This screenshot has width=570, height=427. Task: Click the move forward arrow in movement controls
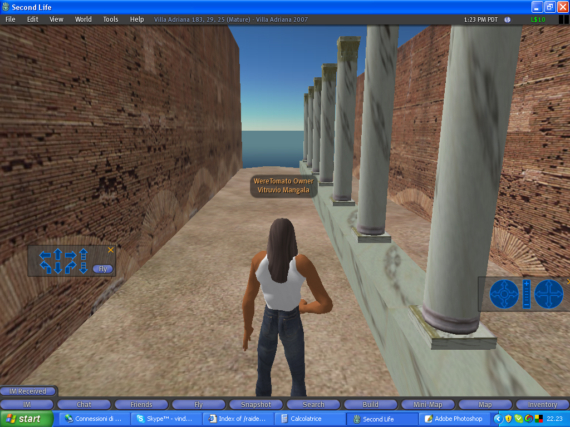pos(57,256)
